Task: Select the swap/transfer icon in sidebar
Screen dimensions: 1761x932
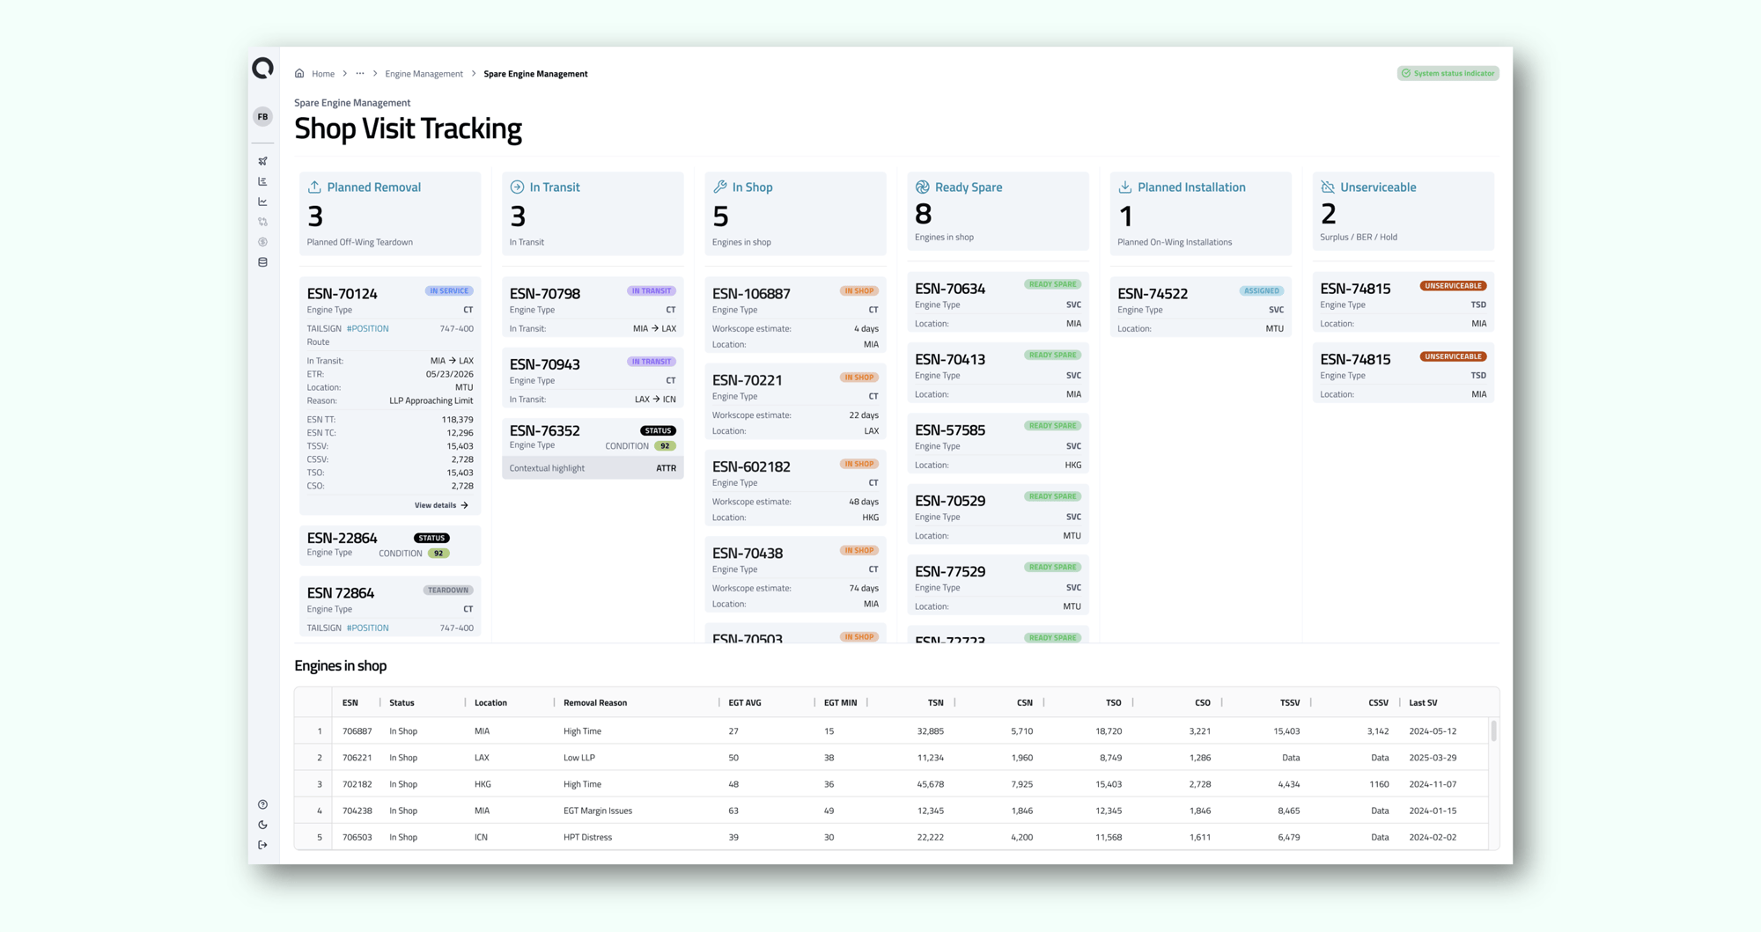Action: [x=262, y=221]
